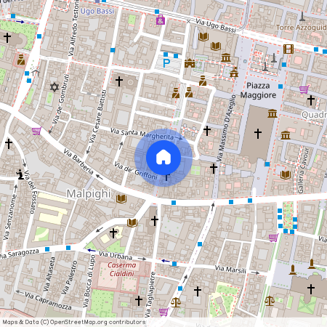Click the church cross near Via Cesare Battisti
This screenshot has height=327, width=327.
click(119, 81)
